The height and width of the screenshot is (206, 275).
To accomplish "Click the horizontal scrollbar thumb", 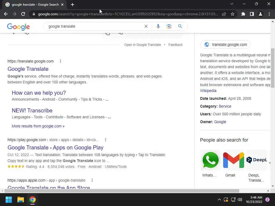I will 122,191.
